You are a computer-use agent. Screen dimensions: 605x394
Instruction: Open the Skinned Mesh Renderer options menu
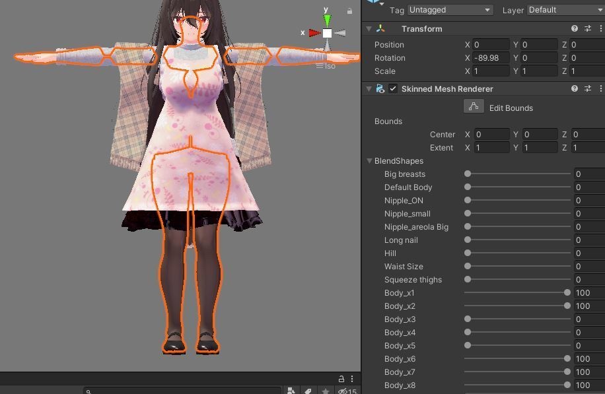click(600, 88)
